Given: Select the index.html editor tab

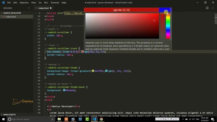Looking at the screenshot, I should (43, 8).
